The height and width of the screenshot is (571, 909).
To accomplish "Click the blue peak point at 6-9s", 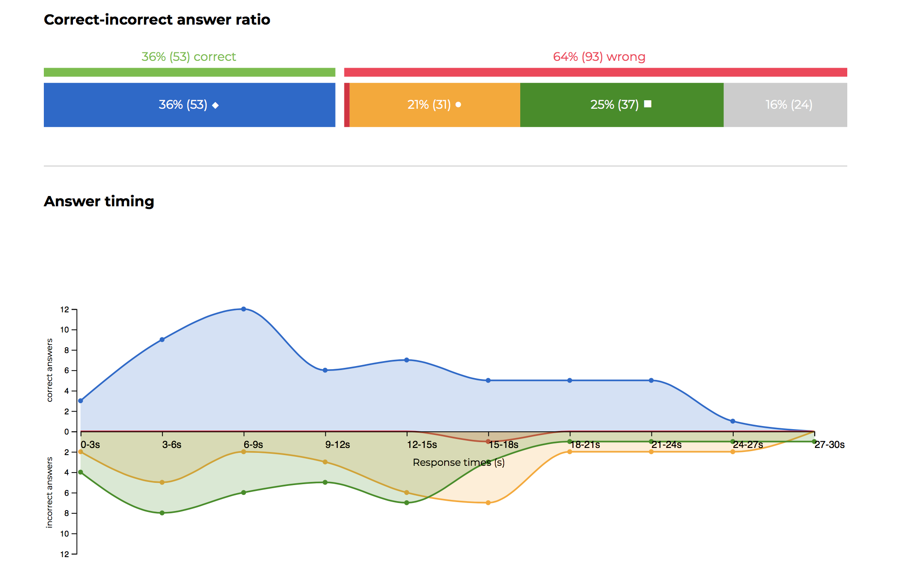I will pos(243,309).
